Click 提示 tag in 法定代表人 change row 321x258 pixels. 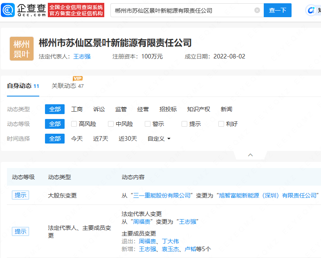click(x=20, y=231)
